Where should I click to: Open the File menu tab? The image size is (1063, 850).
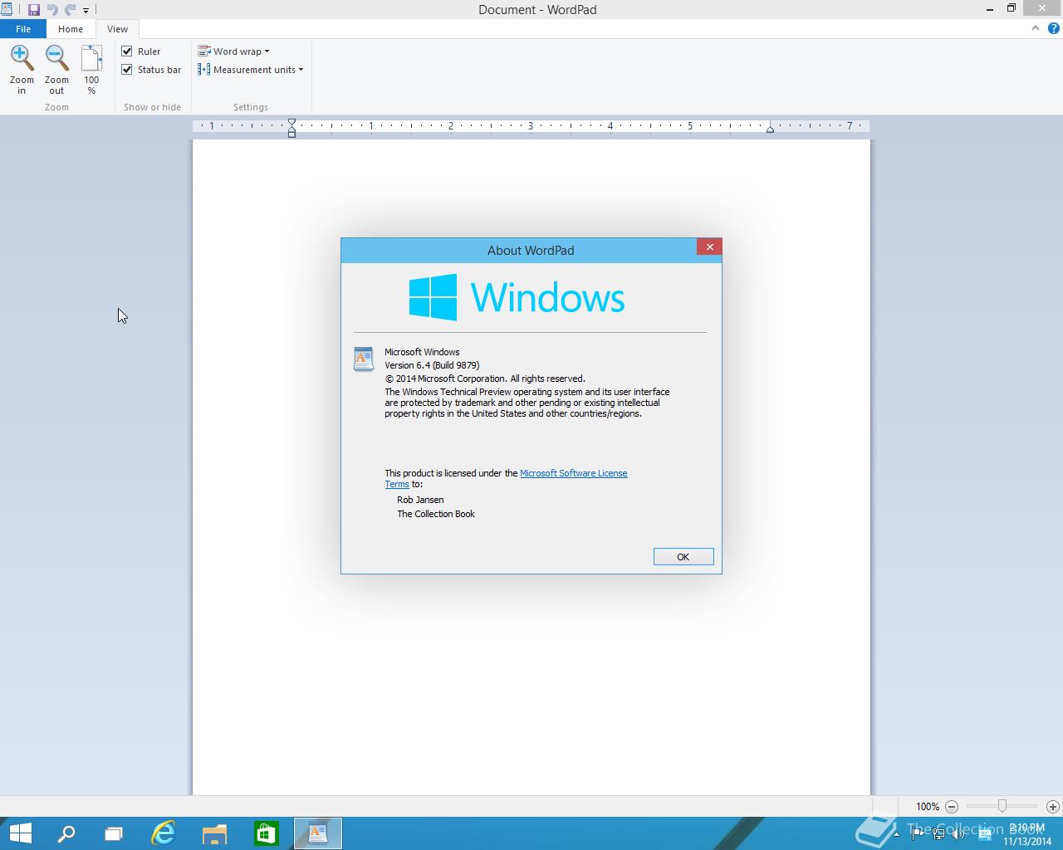click(23, 29)
